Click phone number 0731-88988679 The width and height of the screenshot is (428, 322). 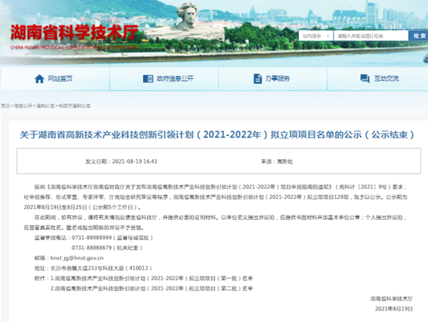(92, 248)
